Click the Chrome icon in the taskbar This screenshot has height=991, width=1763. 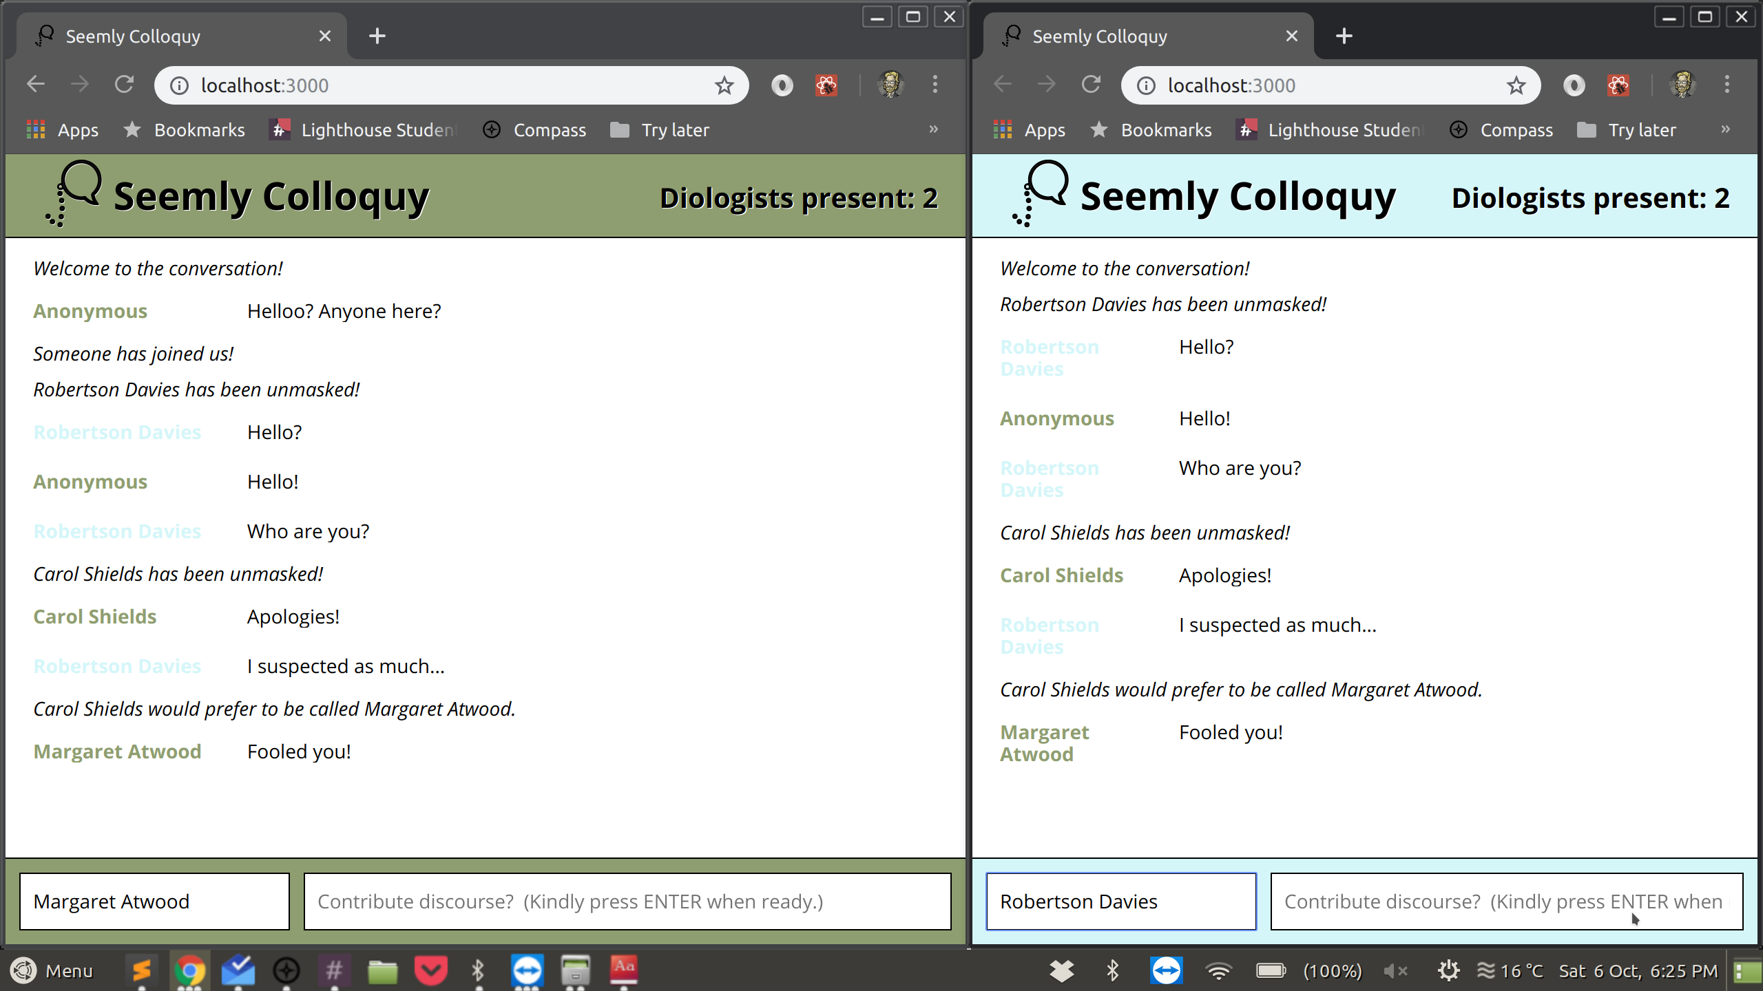189,970
